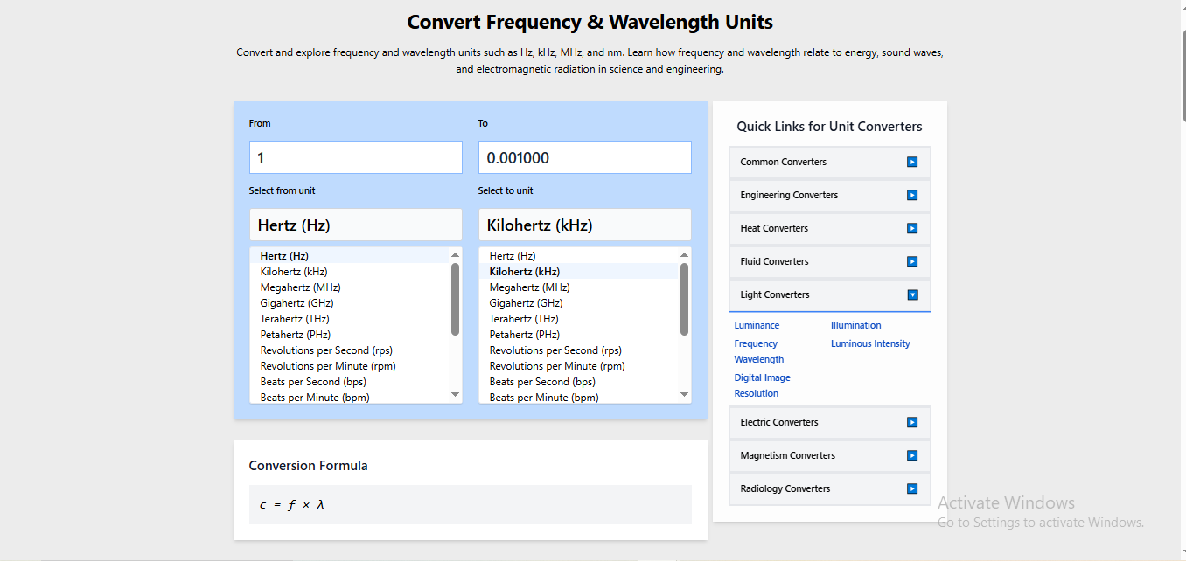Open Magnetism Converters arrow icon
Image resolution: width=1186 pixels, height=561 pixels.
(912, 455)
